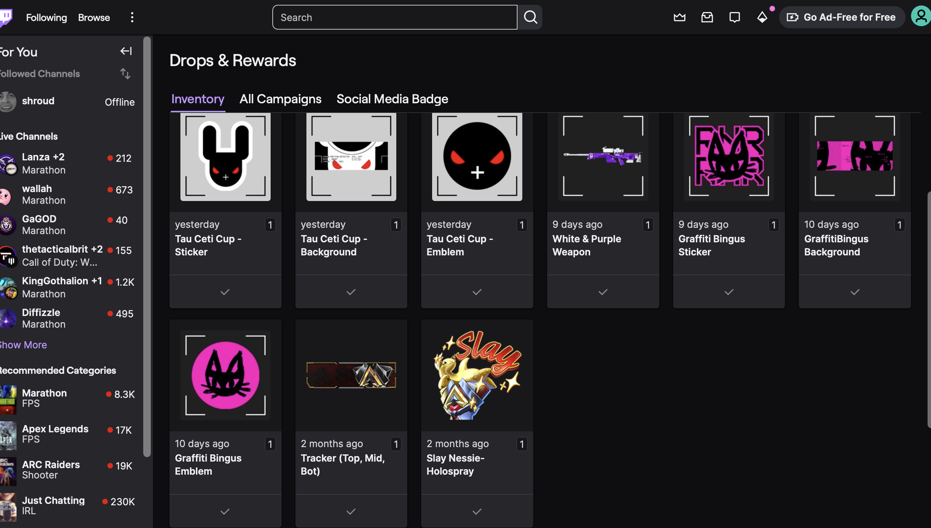Click checkmark under White & Purple Weapon
Viewport: 931px width, 528px height.
click(603, 292)
